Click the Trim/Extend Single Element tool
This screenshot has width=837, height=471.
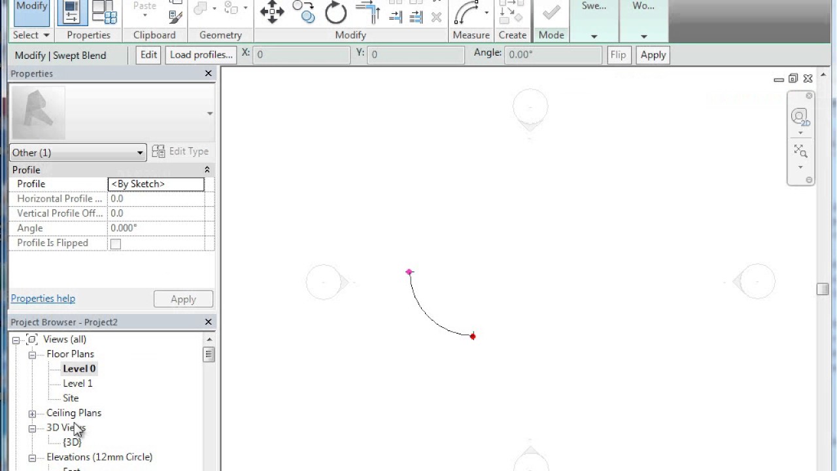coord(396,18)
